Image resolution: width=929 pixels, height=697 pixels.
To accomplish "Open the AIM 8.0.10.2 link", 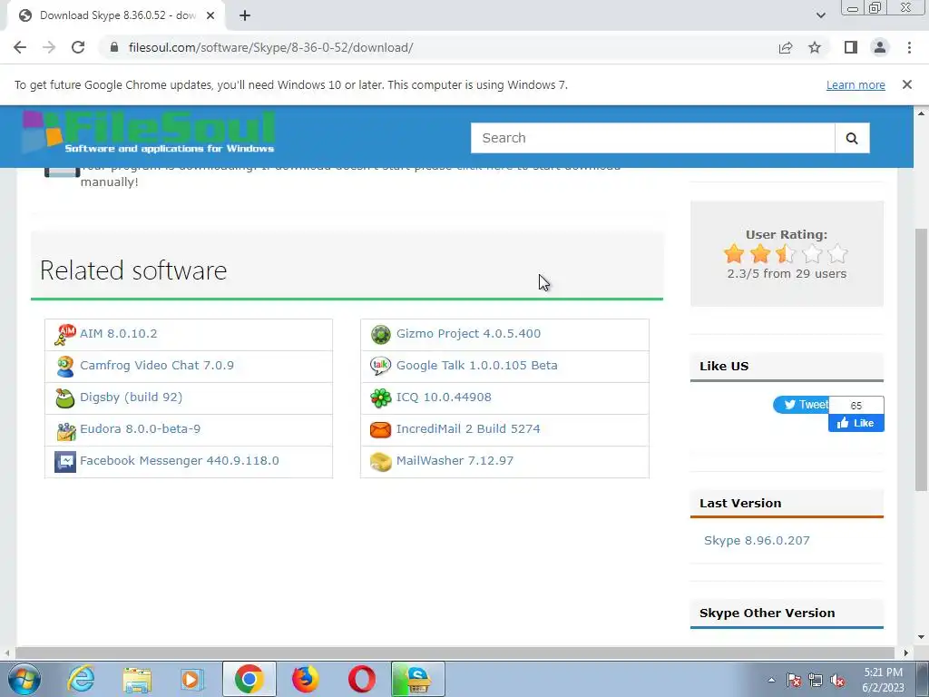I will click(x=119, y=334).
